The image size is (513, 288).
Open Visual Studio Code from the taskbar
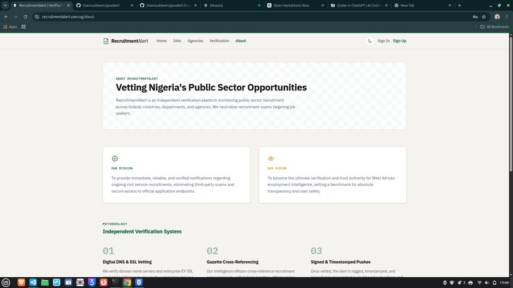33,282
